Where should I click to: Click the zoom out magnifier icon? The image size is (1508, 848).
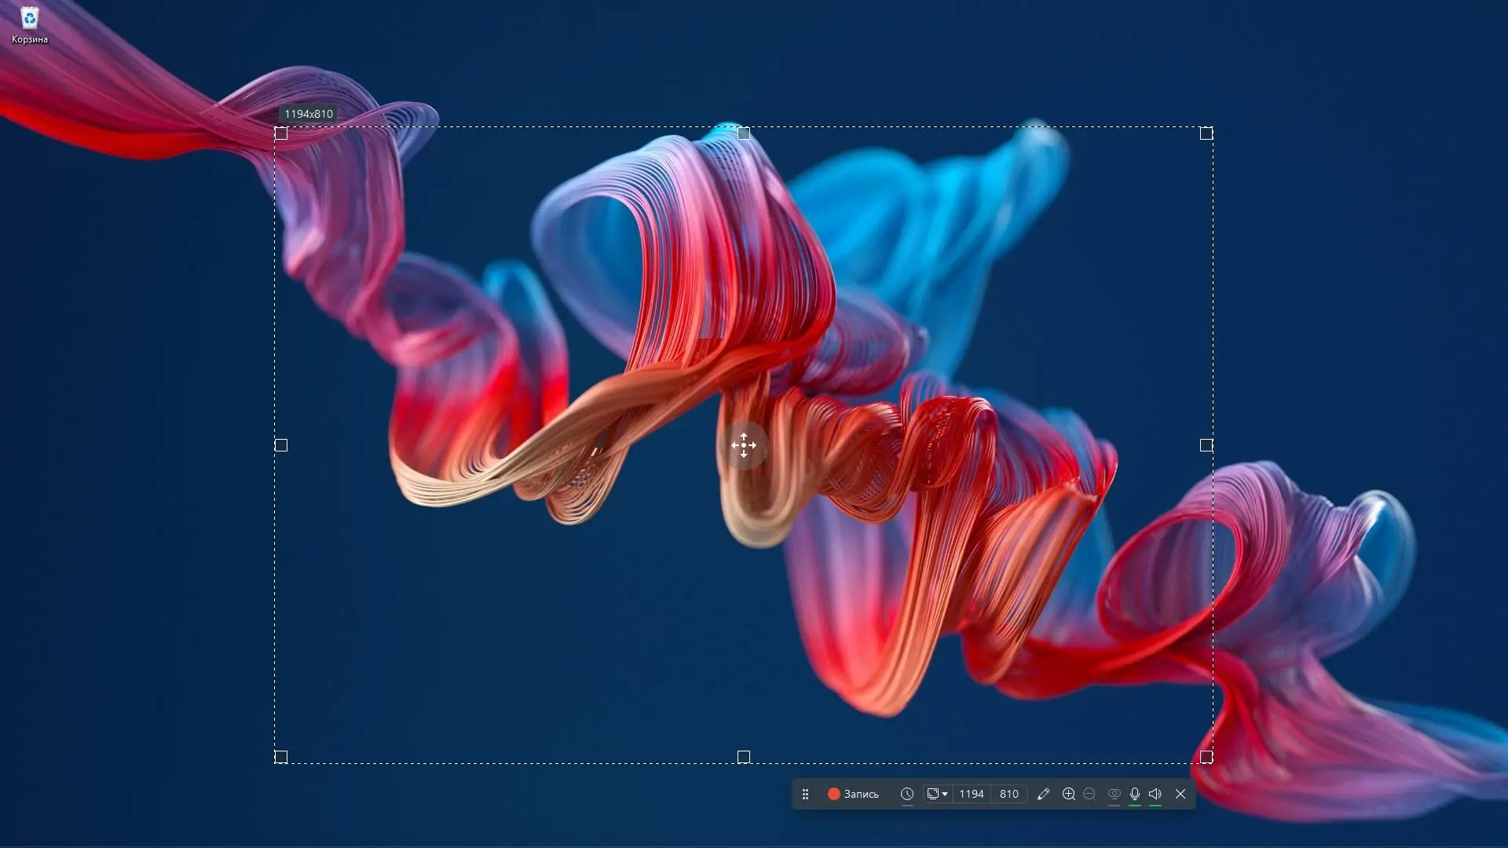(x=1089, y=794)
